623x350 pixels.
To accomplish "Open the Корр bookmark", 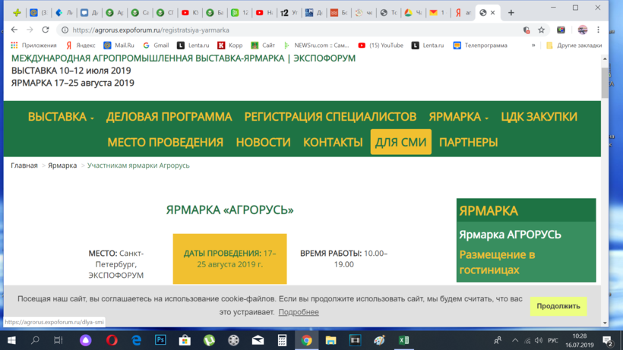I will [x=230, y=46].
